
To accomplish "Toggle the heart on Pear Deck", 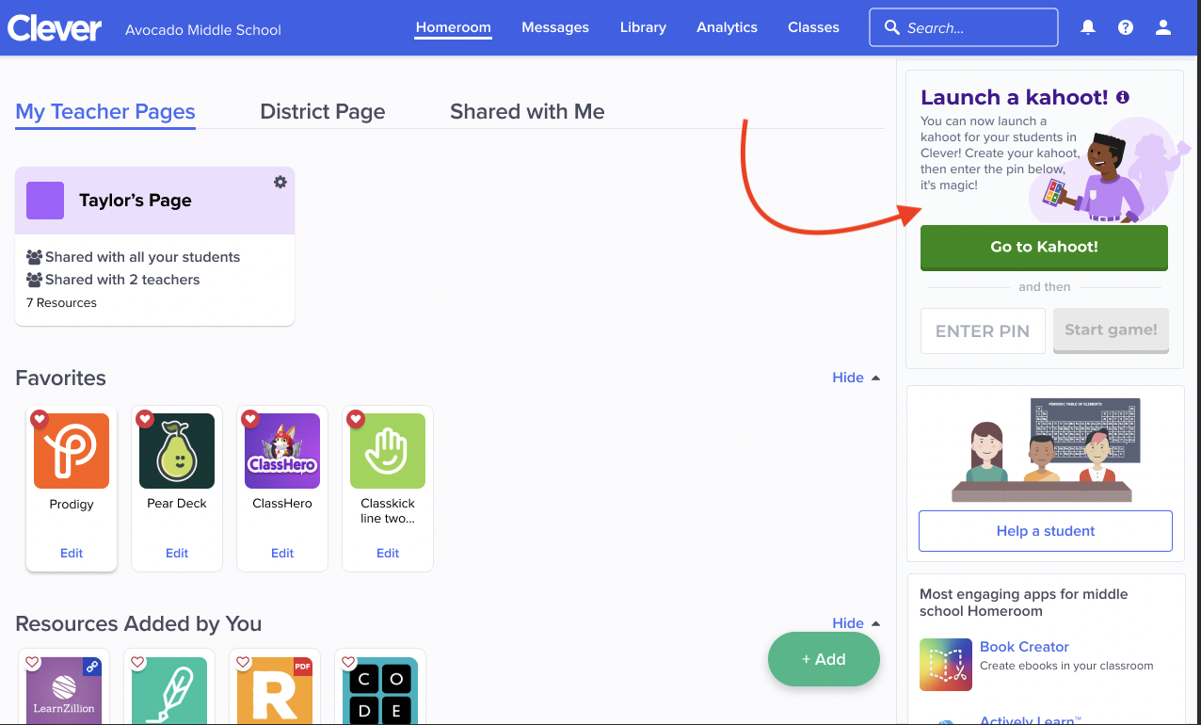I will [145, 419].
